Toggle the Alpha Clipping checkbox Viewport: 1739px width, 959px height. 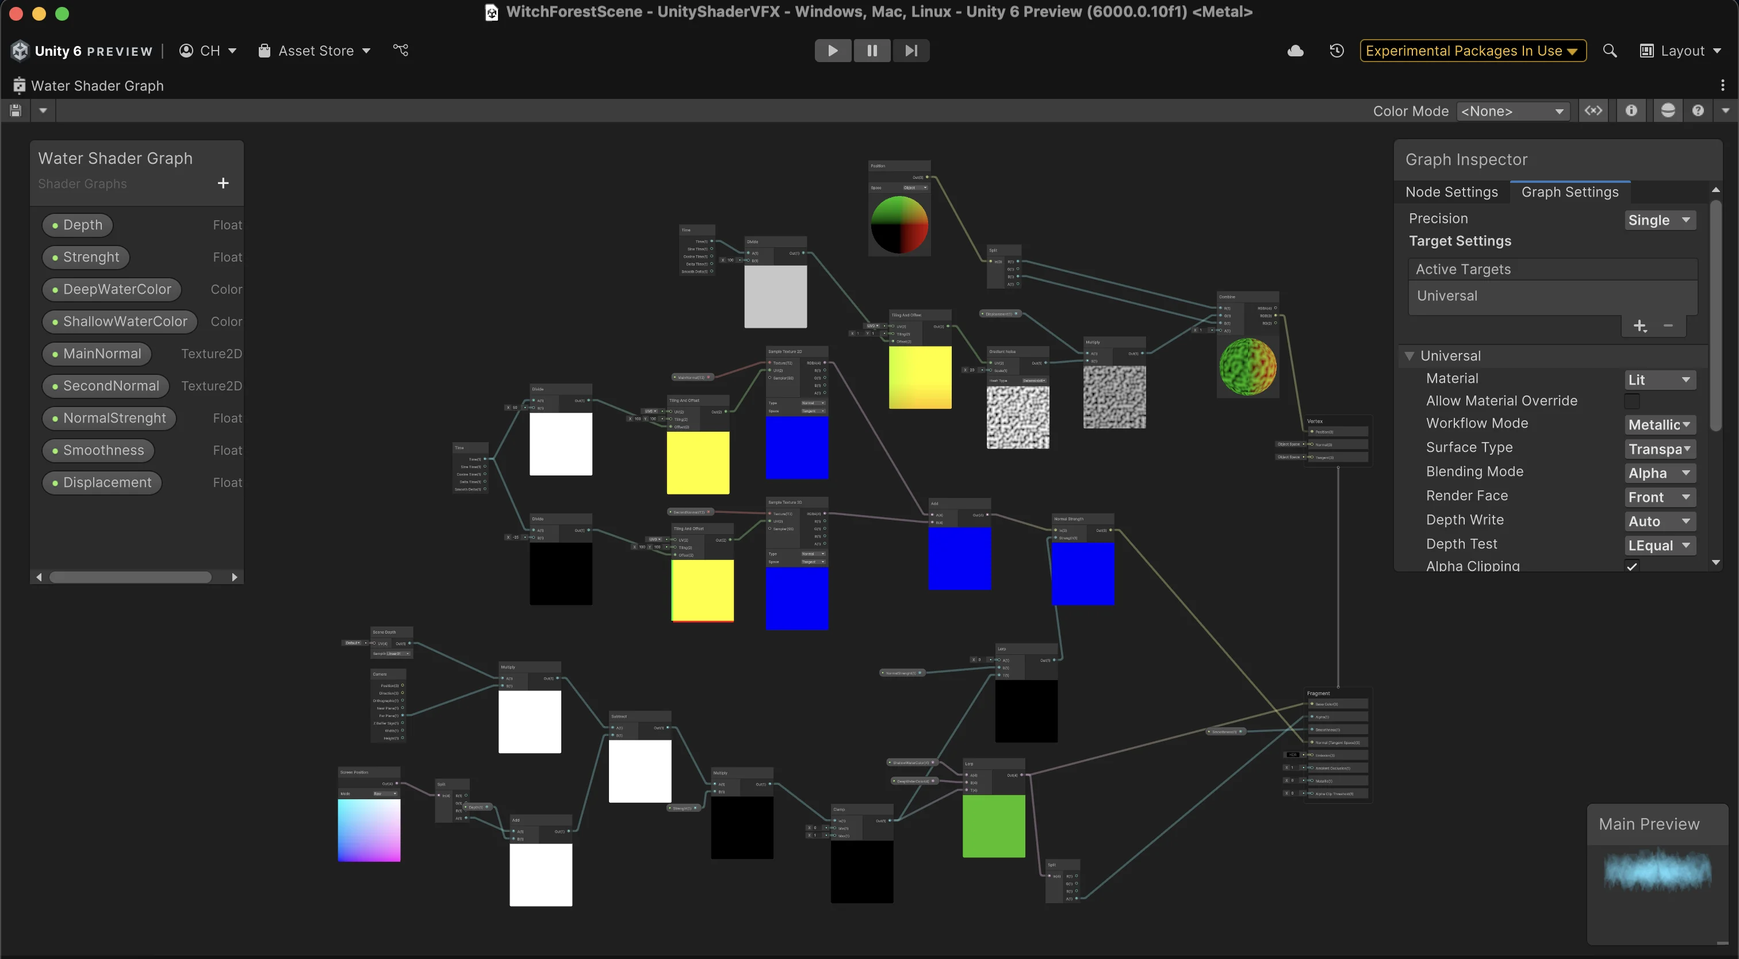click(x=1631, y=566)
